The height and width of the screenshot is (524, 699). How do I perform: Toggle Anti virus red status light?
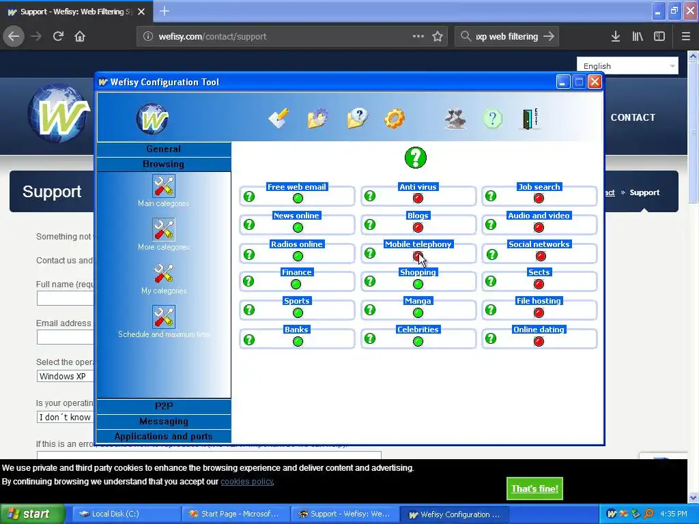(418, 199)
